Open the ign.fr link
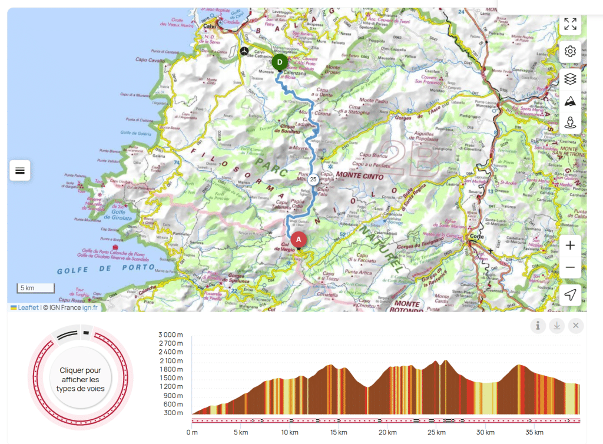Image resolution: width=603 pixels, height=444 pixels. pos(90,307)
